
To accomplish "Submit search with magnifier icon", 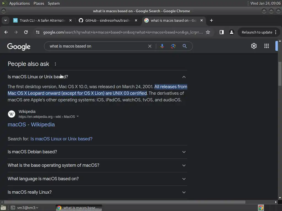I will click(x=185, y=46).
